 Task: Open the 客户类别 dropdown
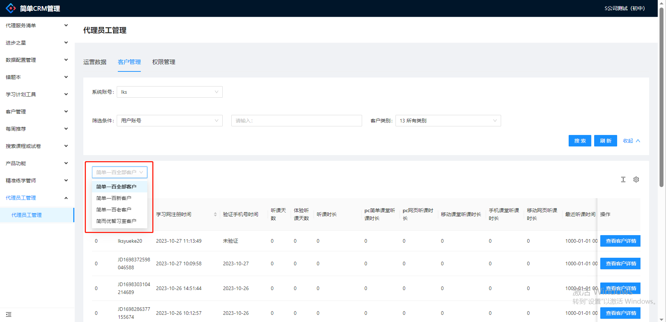tap(448, 121)
